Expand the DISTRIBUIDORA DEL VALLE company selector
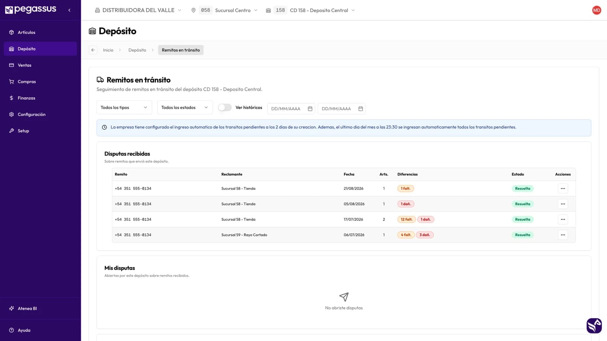Screen dimensions: 607x341 [138, 10]
